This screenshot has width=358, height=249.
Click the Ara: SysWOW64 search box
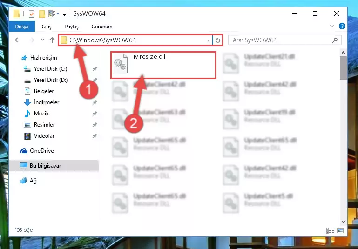pos(285,40)
